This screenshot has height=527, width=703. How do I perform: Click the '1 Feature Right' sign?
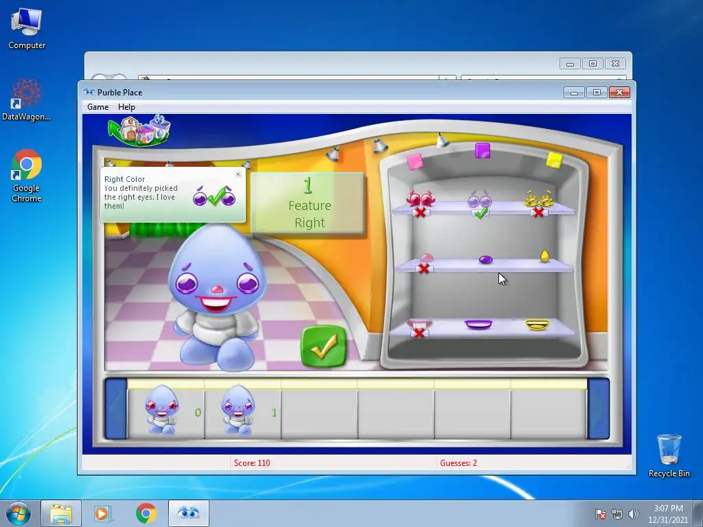click(308, 203)
